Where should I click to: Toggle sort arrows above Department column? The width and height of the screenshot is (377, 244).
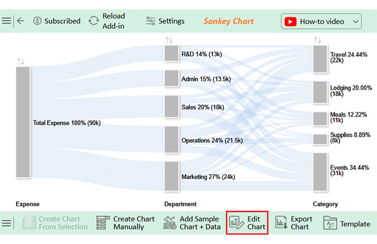(x=169, y=40)
